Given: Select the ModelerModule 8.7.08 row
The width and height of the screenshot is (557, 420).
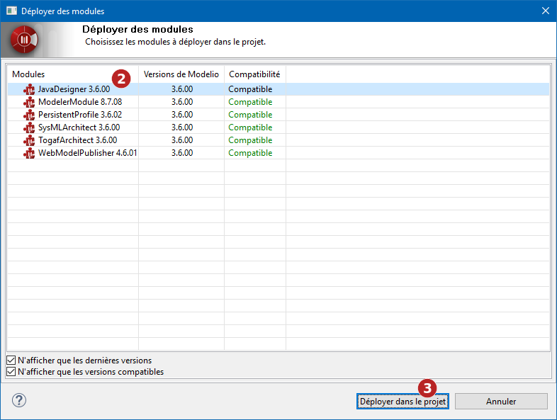Looking at the screenshot, I should (x=278, y=102).
